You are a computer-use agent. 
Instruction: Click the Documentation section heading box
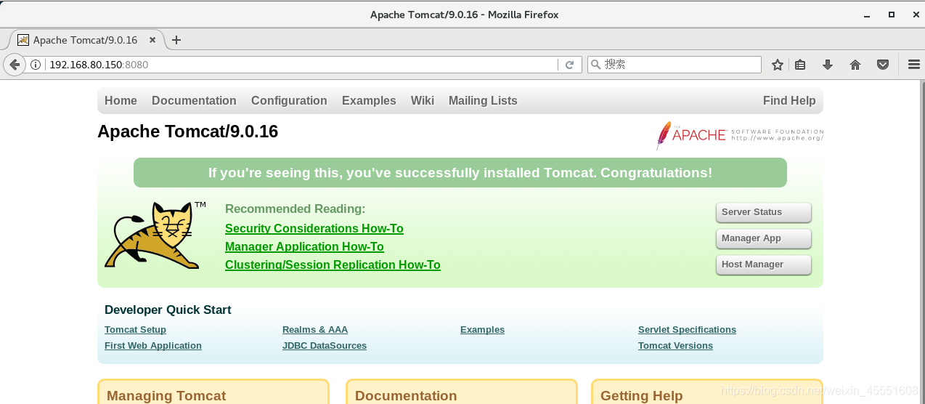(x=406, y=396)
